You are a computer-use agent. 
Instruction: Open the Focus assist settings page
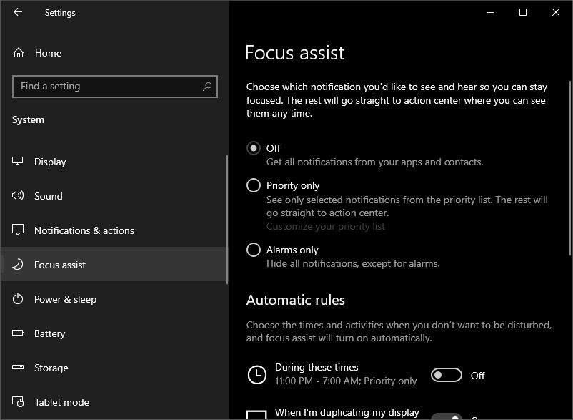[x=60, y=265]
